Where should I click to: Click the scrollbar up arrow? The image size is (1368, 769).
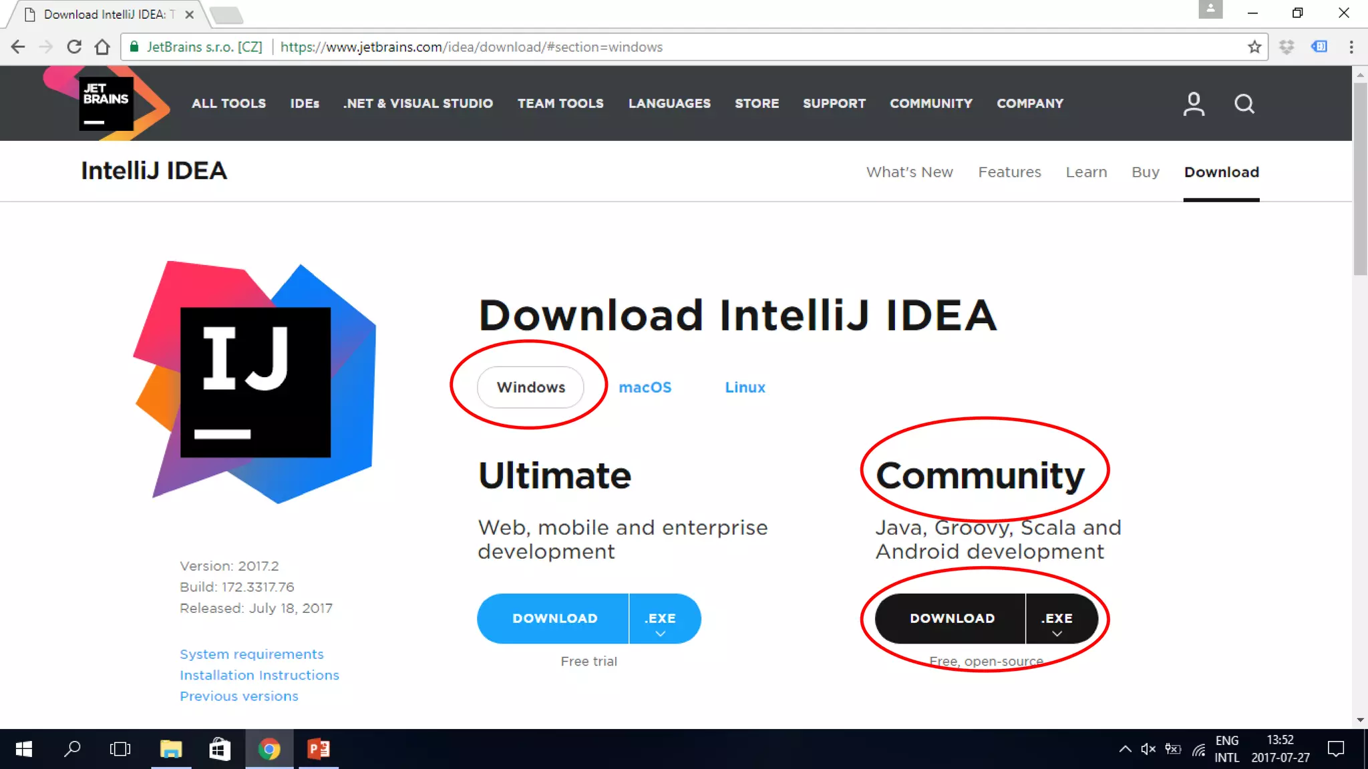click(x=1360, y=74)
